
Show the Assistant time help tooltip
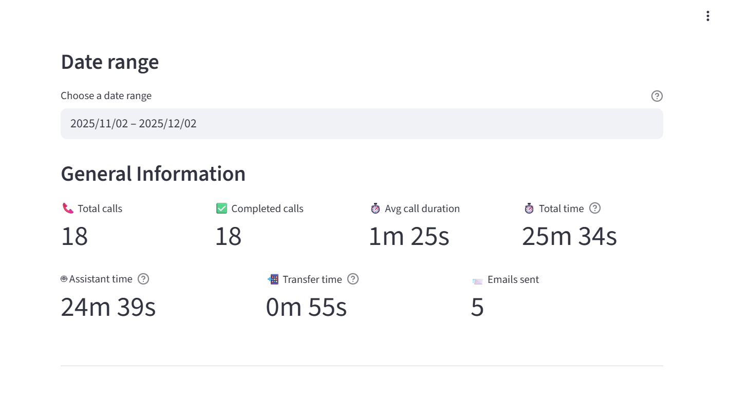click(x=143, y=279)
